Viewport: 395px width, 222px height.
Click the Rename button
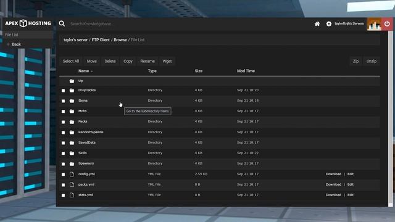(x=148, y=61)
